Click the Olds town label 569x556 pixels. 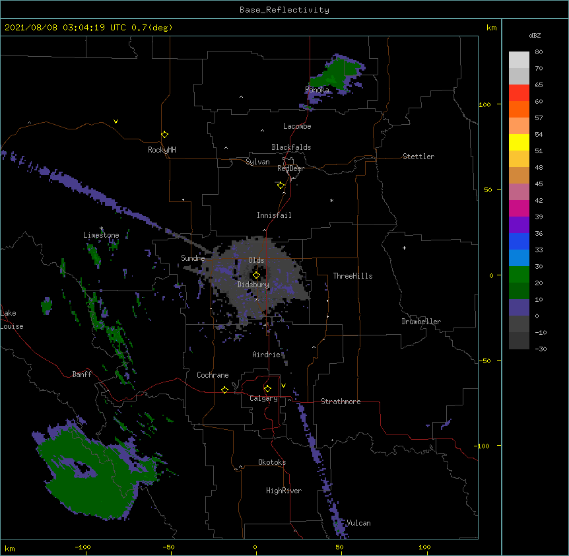[x=256, y=260]
